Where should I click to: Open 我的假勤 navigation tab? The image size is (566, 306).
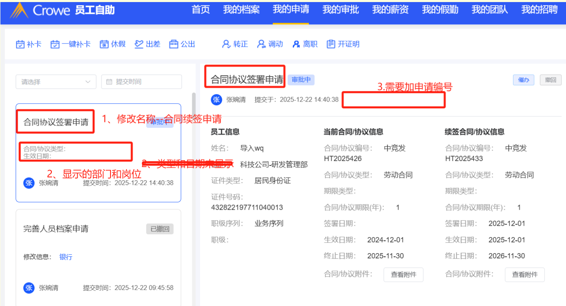coord(440,10)
